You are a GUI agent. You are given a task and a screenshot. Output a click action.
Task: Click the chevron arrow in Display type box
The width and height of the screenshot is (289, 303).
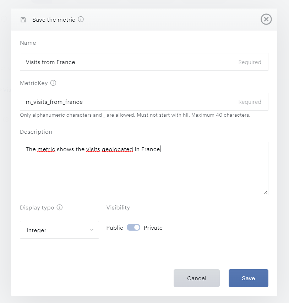point(92,230)
